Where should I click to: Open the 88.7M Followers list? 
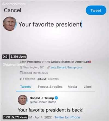(x=48, y=79)
